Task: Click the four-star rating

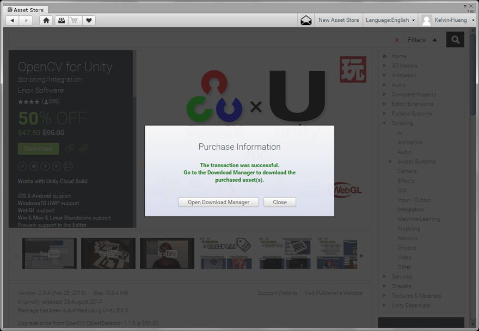Action: pyautogui.click(x=28, y=102)
